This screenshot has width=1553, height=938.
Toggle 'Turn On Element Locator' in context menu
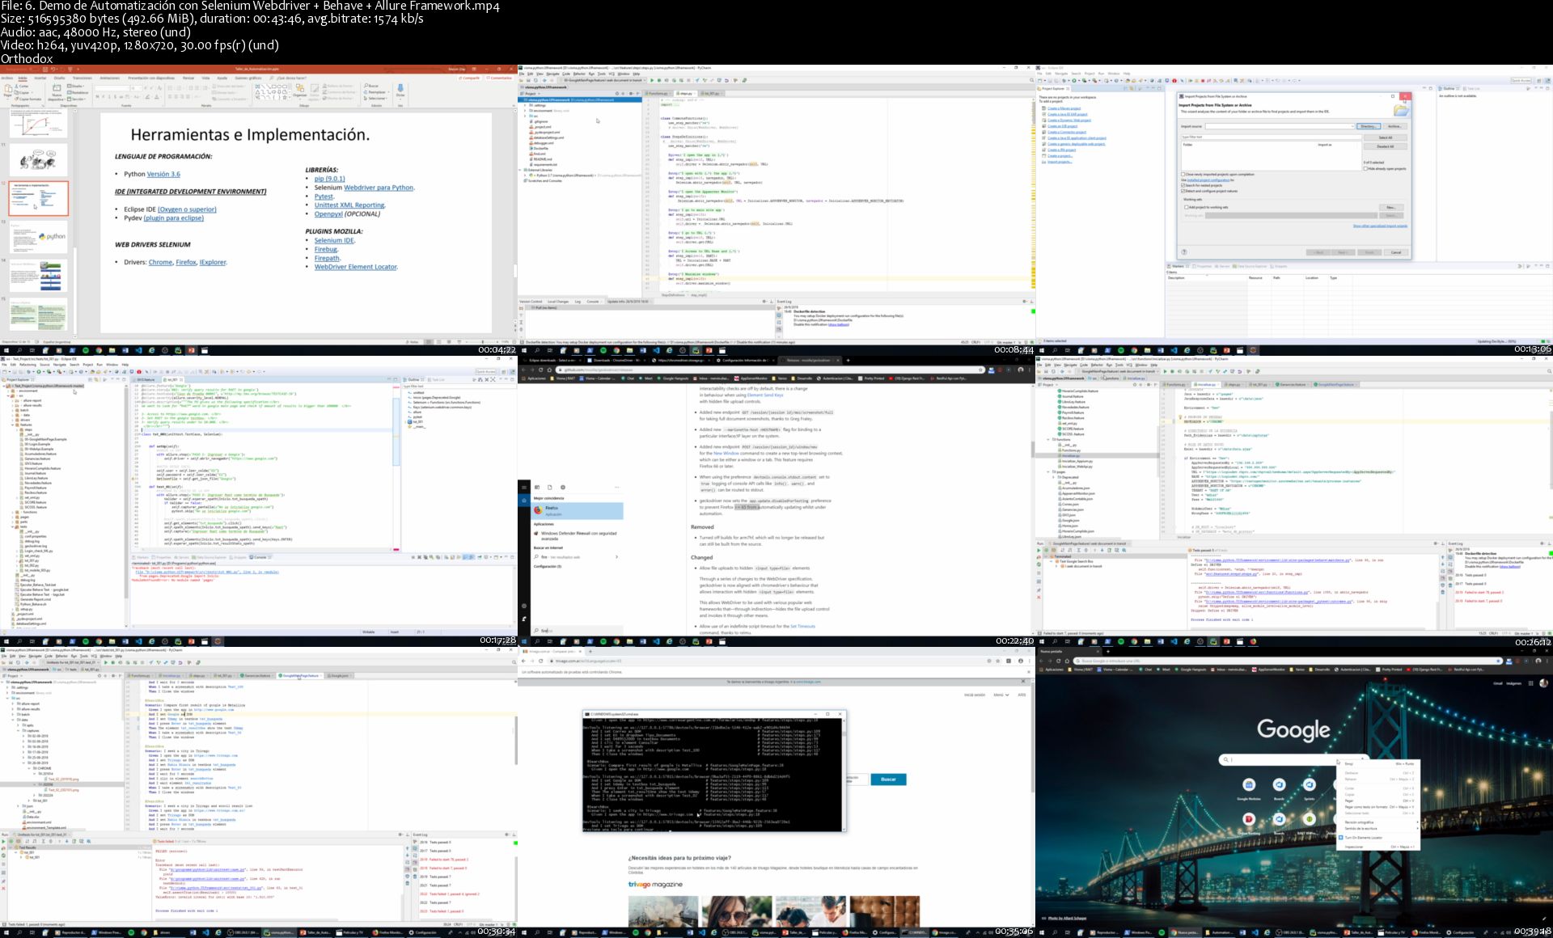pos(1379,838)
